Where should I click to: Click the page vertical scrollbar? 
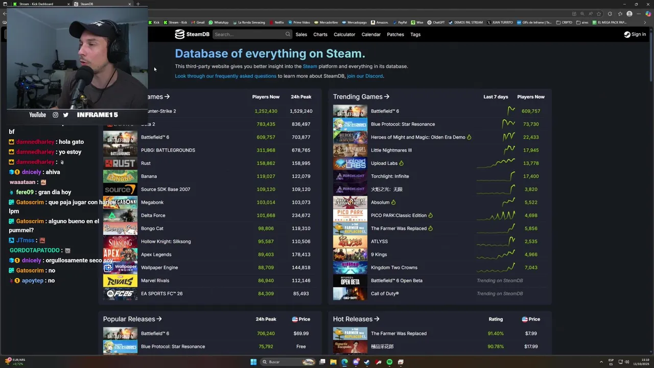651,56
